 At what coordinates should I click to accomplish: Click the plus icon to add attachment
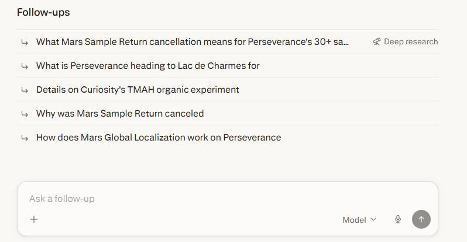(34, 219)
